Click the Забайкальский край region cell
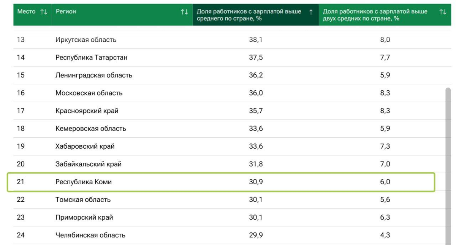 [88, 164]
